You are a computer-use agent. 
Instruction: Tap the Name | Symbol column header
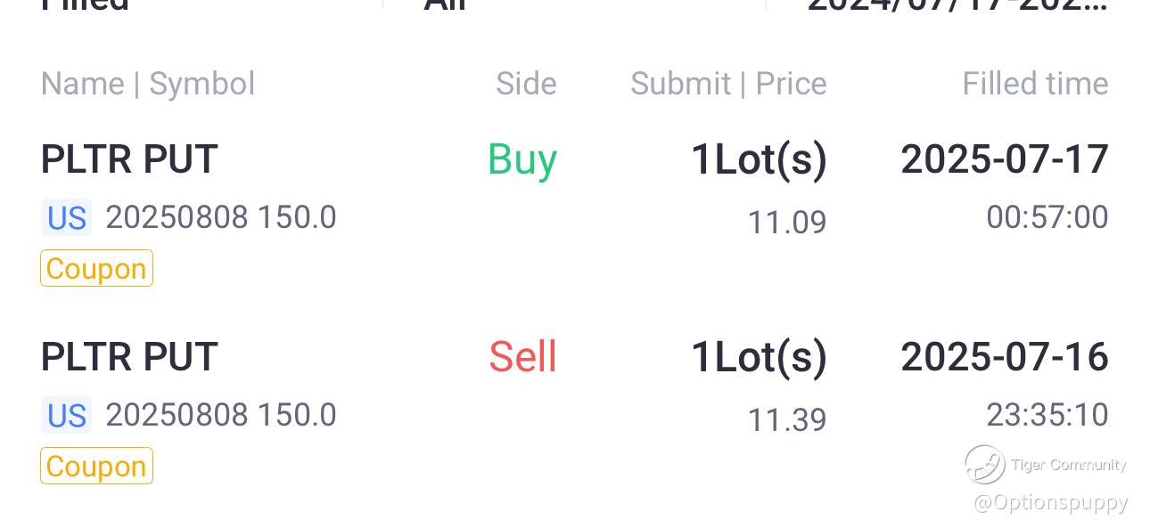pos(148,84)
